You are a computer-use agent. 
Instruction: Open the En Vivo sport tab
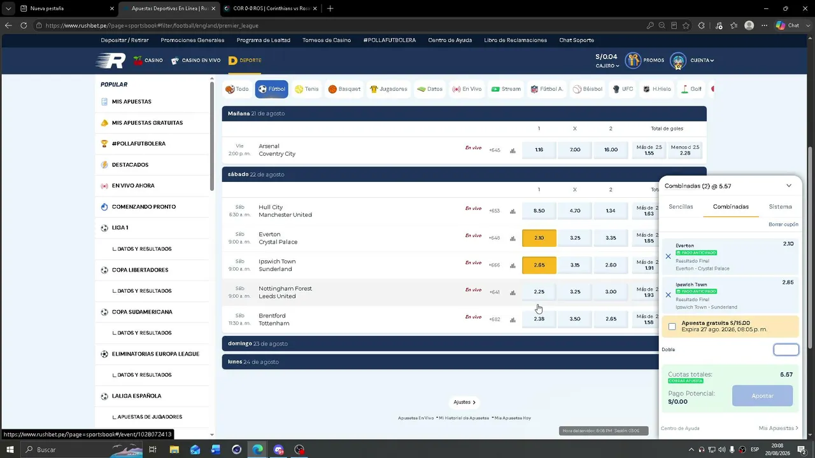point(467,89)
